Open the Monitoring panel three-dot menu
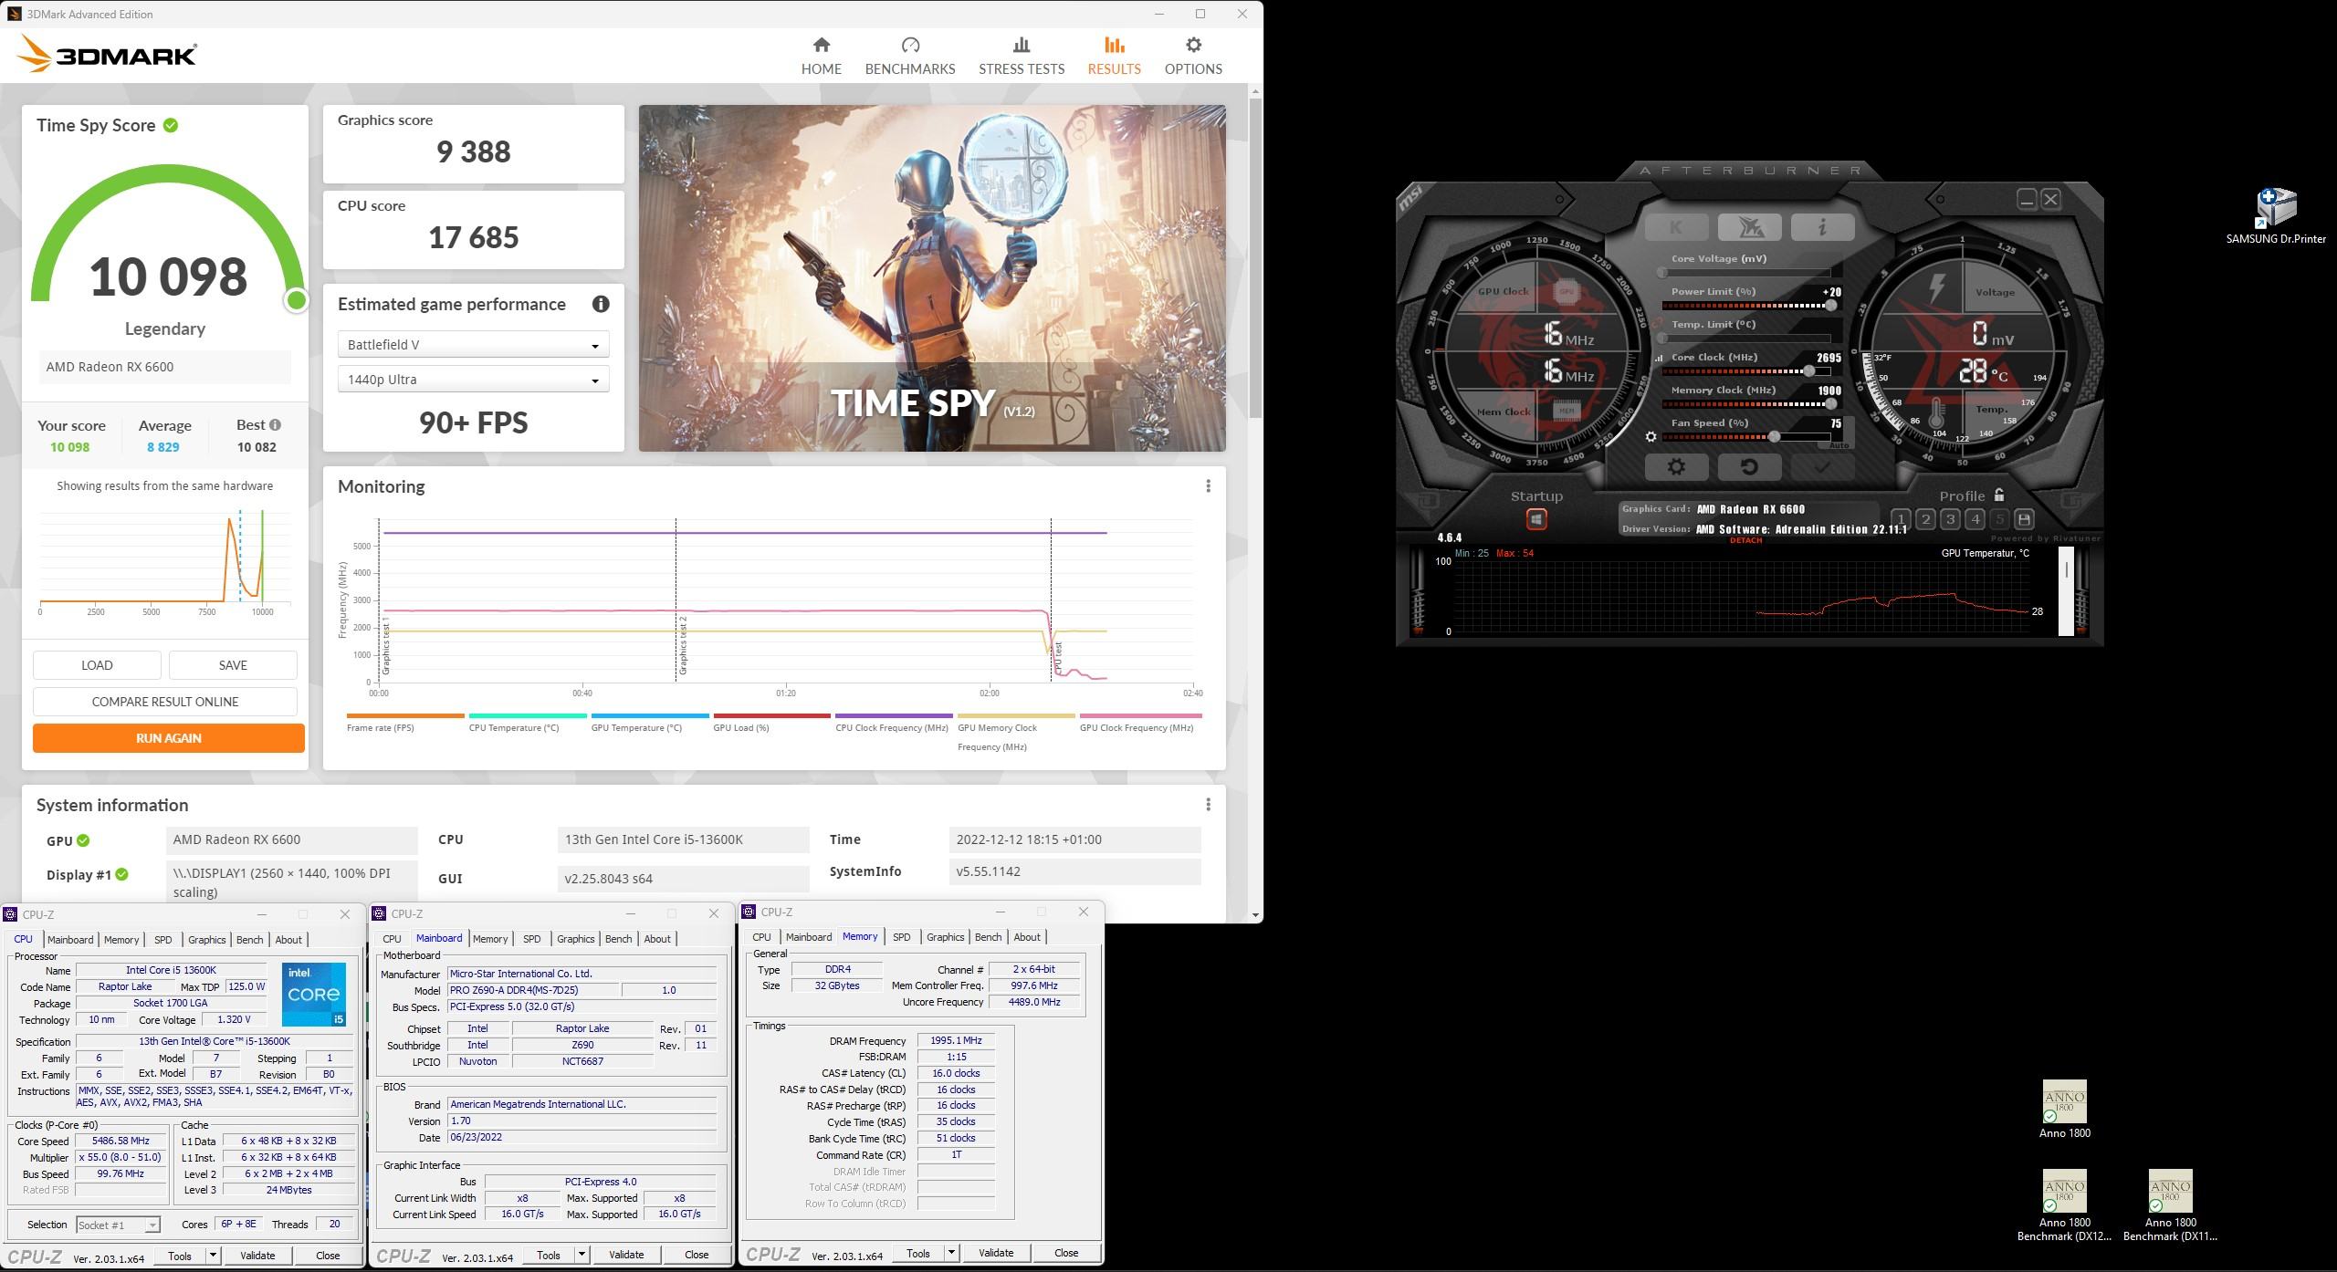 (1208, 486)
